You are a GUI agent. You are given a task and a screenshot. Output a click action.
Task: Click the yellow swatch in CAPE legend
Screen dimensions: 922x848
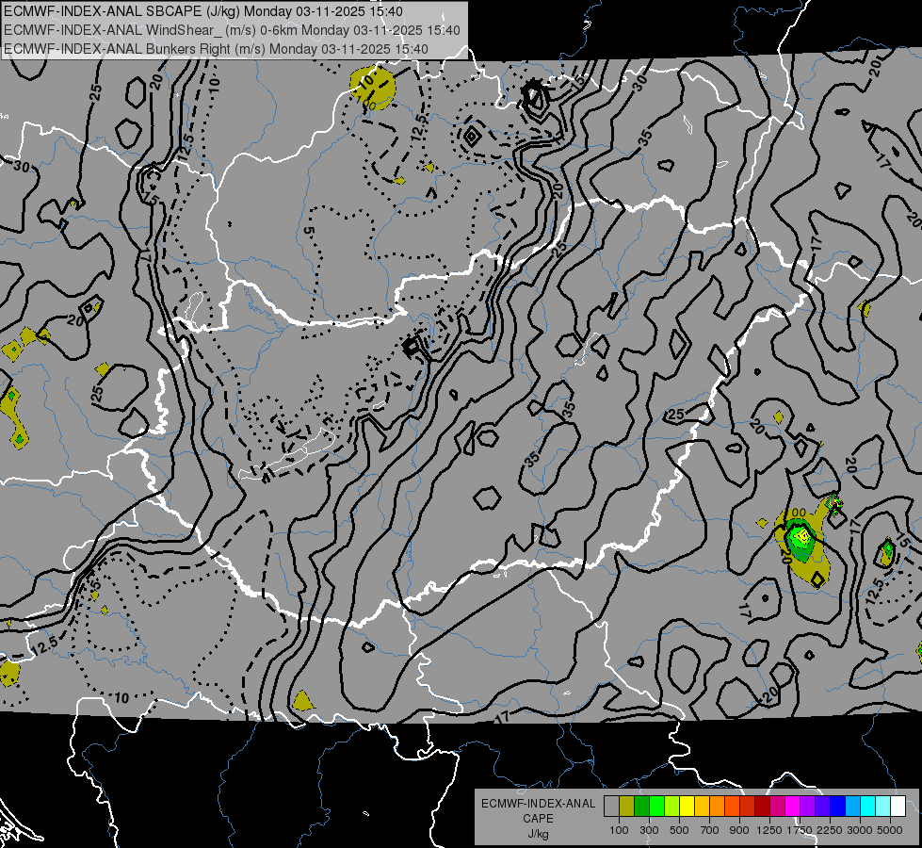click(687, 807)
